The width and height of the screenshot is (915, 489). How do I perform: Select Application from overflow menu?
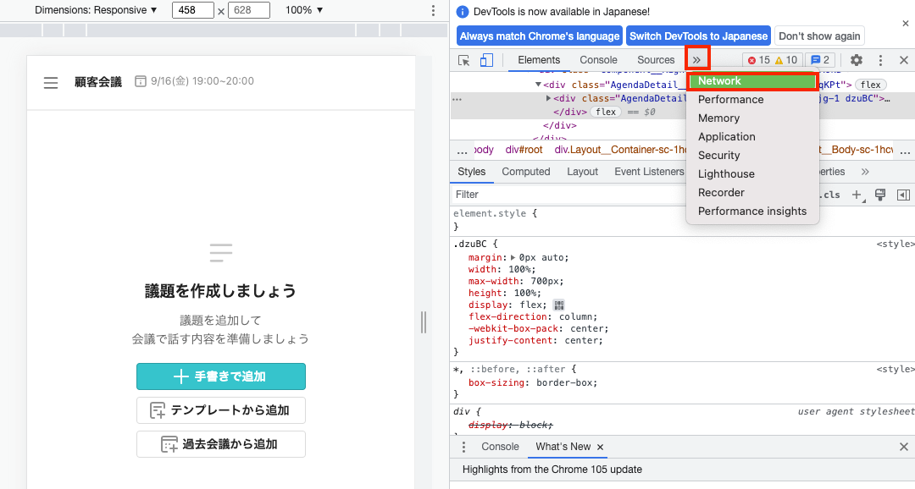pyautogui.click(x=752, y=137)
